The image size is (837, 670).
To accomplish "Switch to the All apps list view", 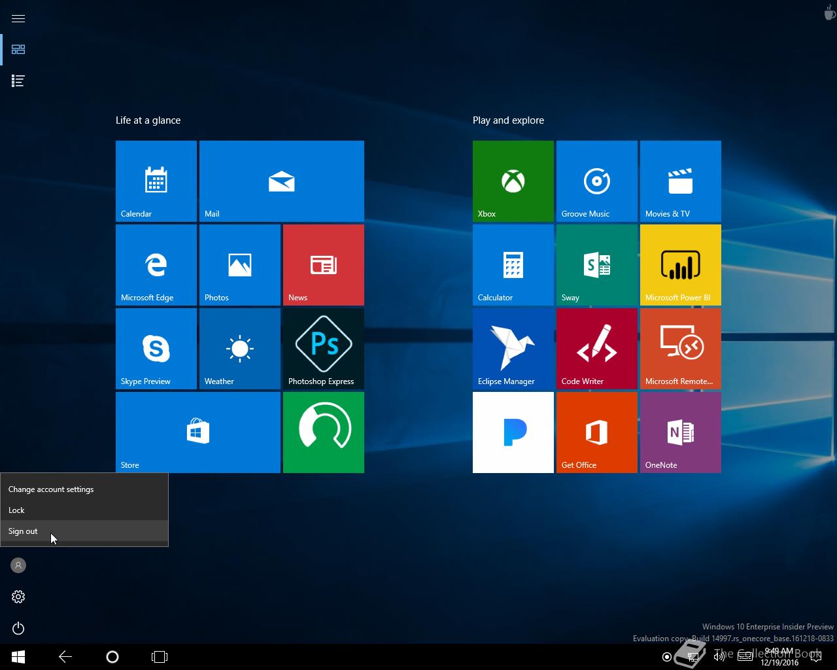I will click(x=18, y=81).
